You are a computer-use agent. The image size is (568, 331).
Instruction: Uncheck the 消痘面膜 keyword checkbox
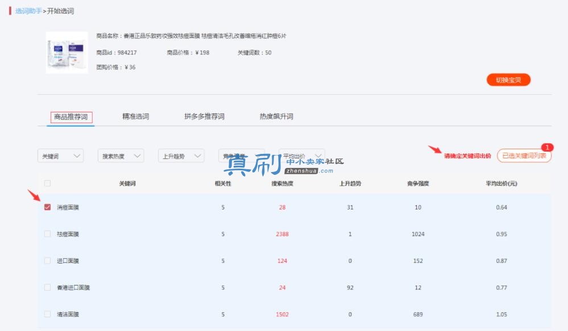(47, 207)
